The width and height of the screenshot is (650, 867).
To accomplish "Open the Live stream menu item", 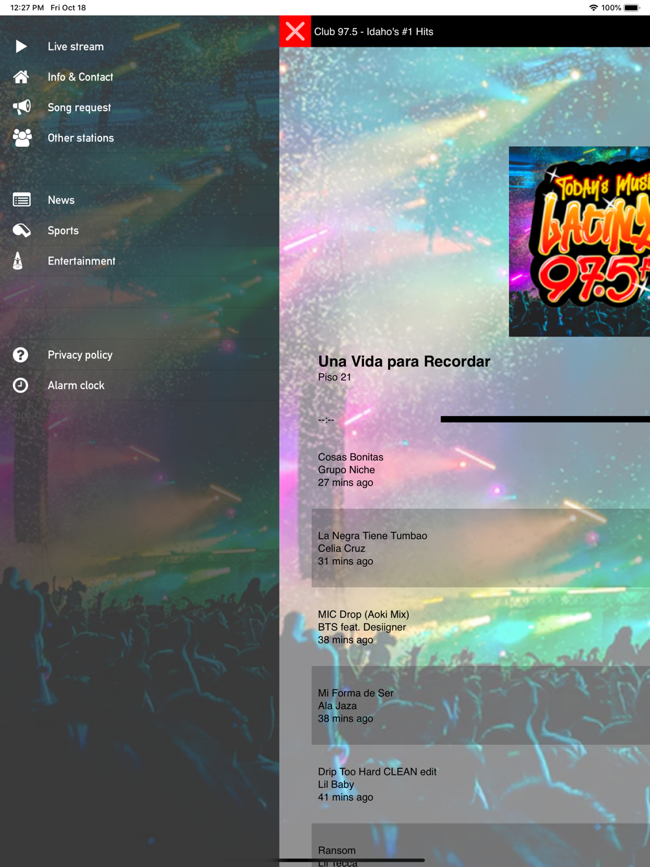I will tap(140, 46).
